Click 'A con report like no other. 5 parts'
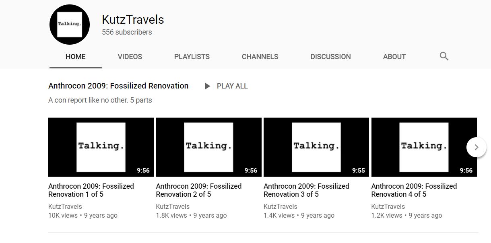This screenshot has width=491, height=243. coord(100,100)
